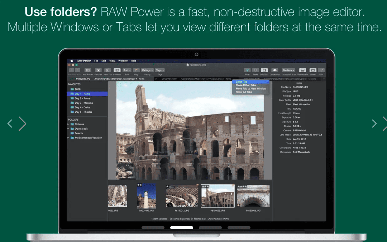387x242 pixels.
Task: Select Day 4 - Delos in Favorites
Action: (87, 107)
